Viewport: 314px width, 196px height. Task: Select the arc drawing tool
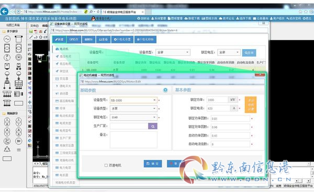pos(36,37)
